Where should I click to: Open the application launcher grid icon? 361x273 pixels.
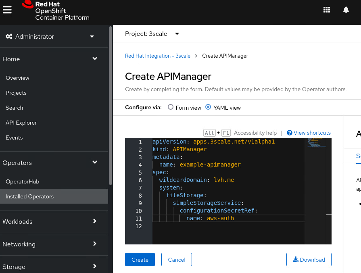coord(327,9)
